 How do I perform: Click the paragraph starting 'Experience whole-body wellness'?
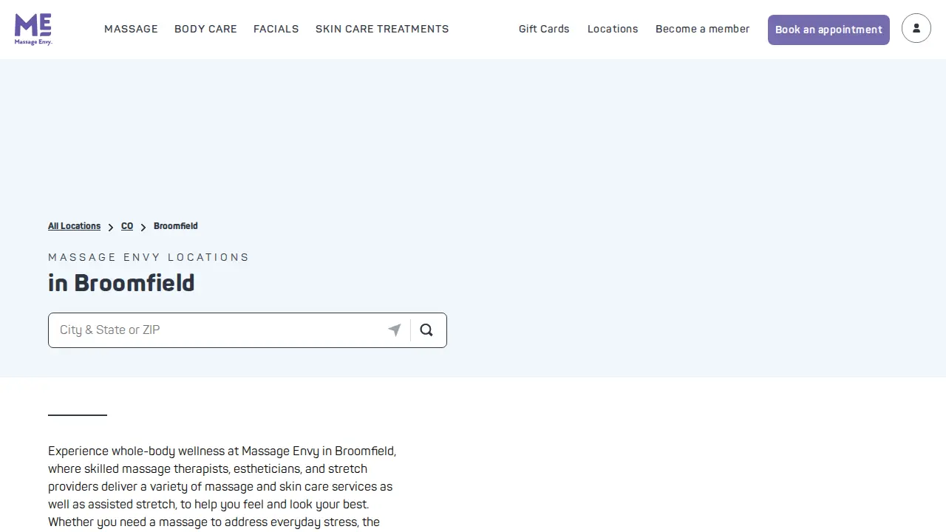tap(222, 487)
